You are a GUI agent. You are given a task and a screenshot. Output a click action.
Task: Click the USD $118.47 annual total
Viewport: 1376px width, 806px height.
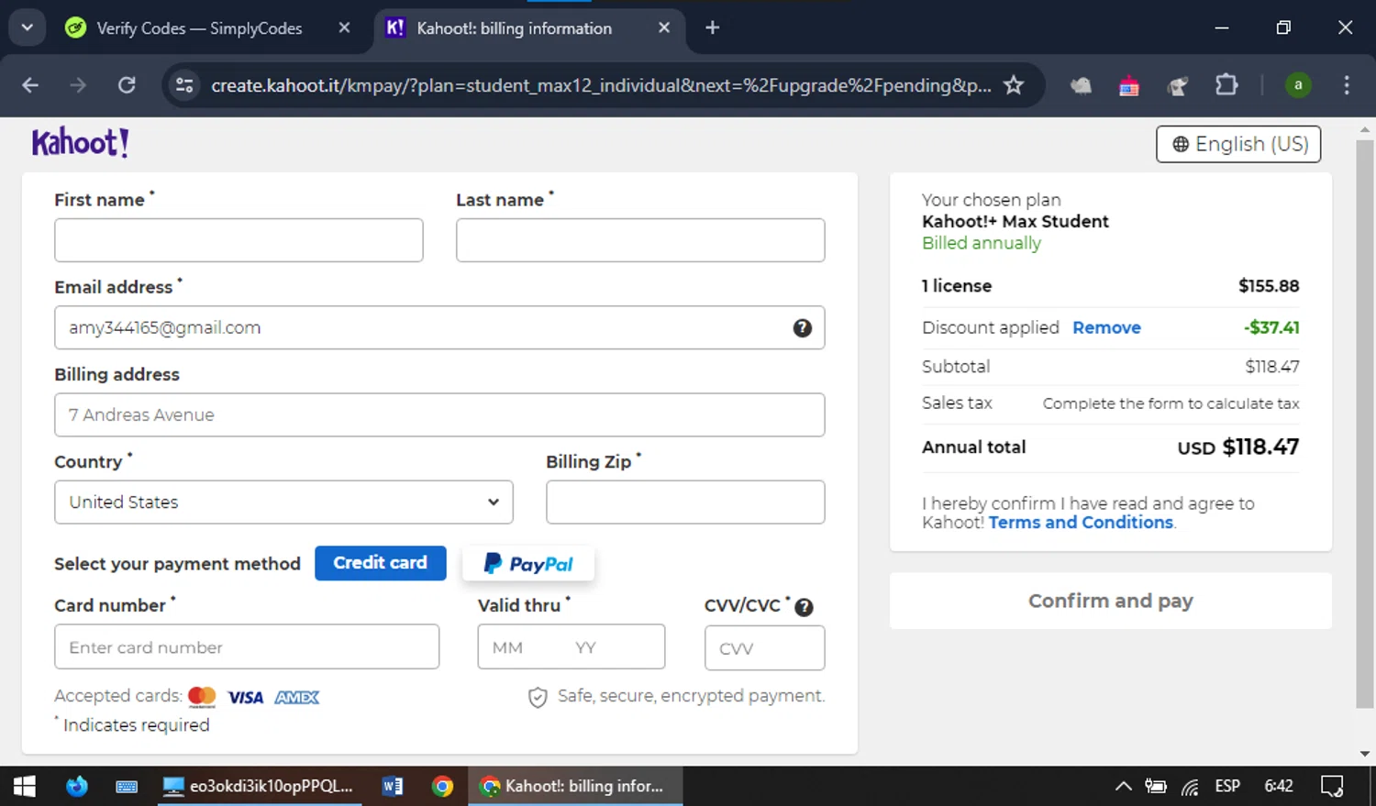pos(1238,447)
